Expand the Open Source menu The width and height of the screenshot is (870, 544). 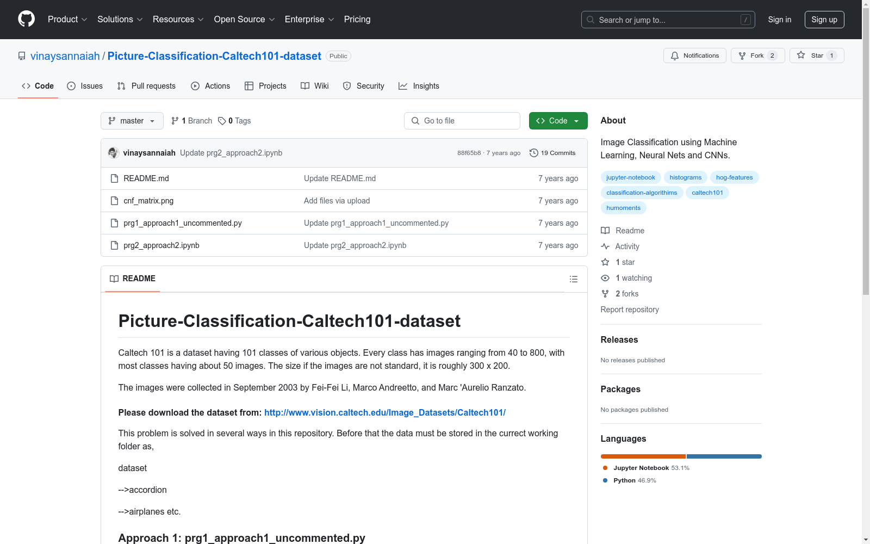[x=245, y=19]
